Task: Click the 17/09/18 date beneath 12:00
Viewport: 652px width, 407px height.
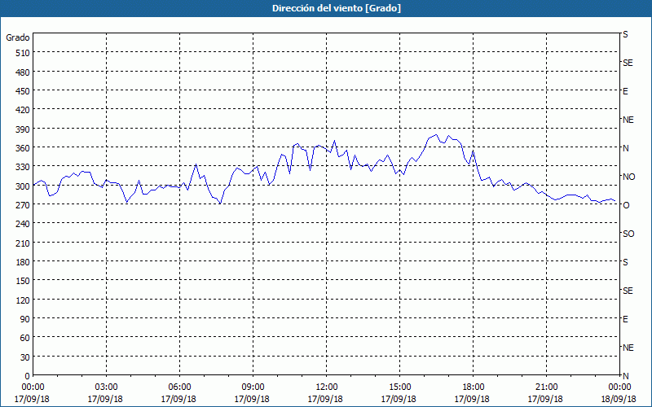Action: pyautogui.click(x=325, y=399)
